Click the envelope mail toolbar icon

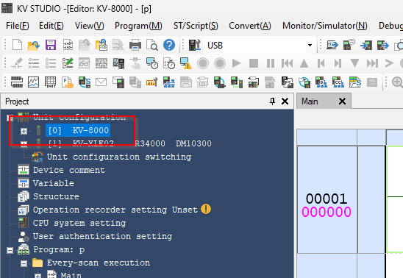click(x=101, y=82)
